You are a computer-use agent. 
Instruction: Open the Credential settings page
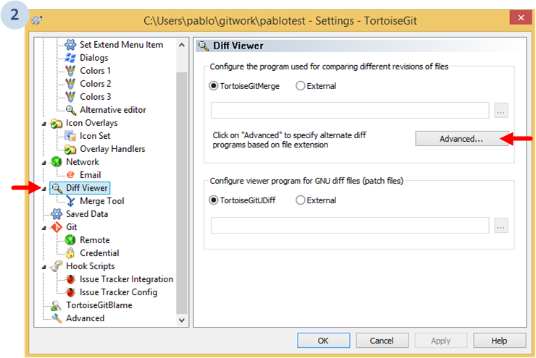(x=99, y=253)
